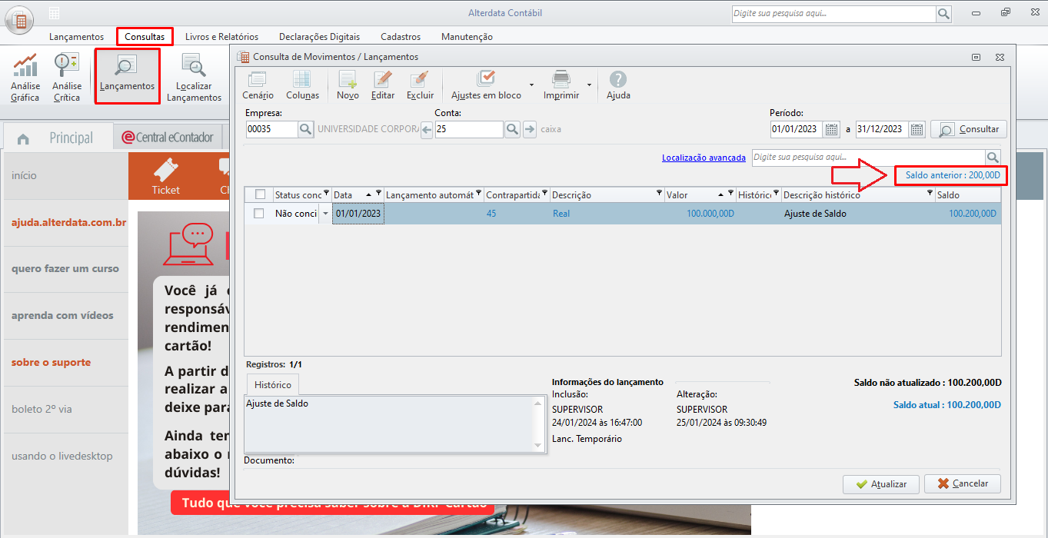The image size is (1048, 538).
Task: Open the filter on the Data column
Action: (x=378, y=193)
